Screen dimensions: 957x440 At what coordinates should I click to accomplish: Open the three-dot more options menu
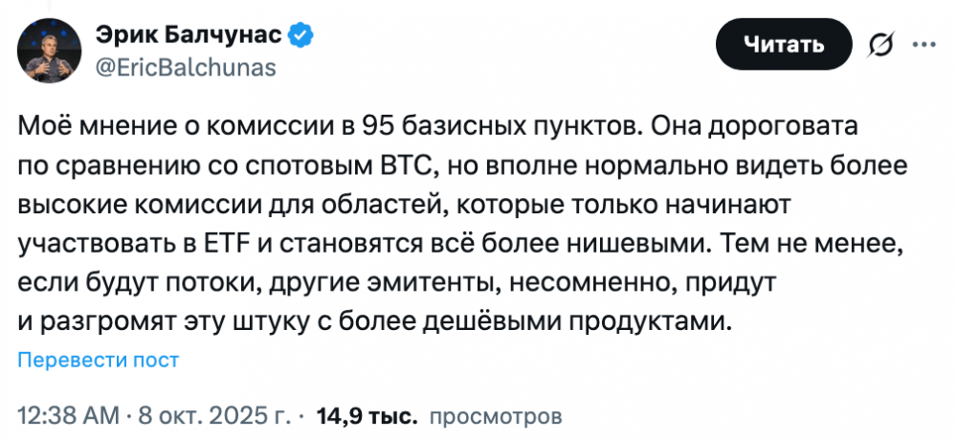[924, 45]
